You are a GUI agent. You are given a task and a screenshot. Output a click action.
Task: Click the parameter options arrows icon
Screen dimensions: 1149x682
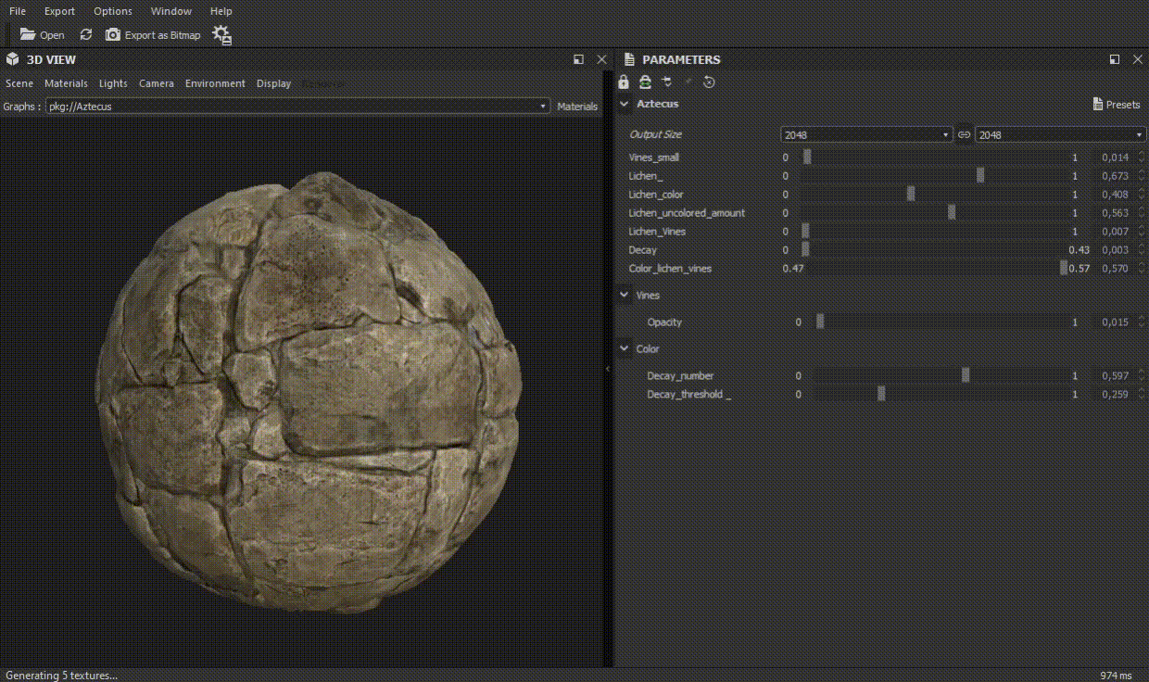coord(667,82)
